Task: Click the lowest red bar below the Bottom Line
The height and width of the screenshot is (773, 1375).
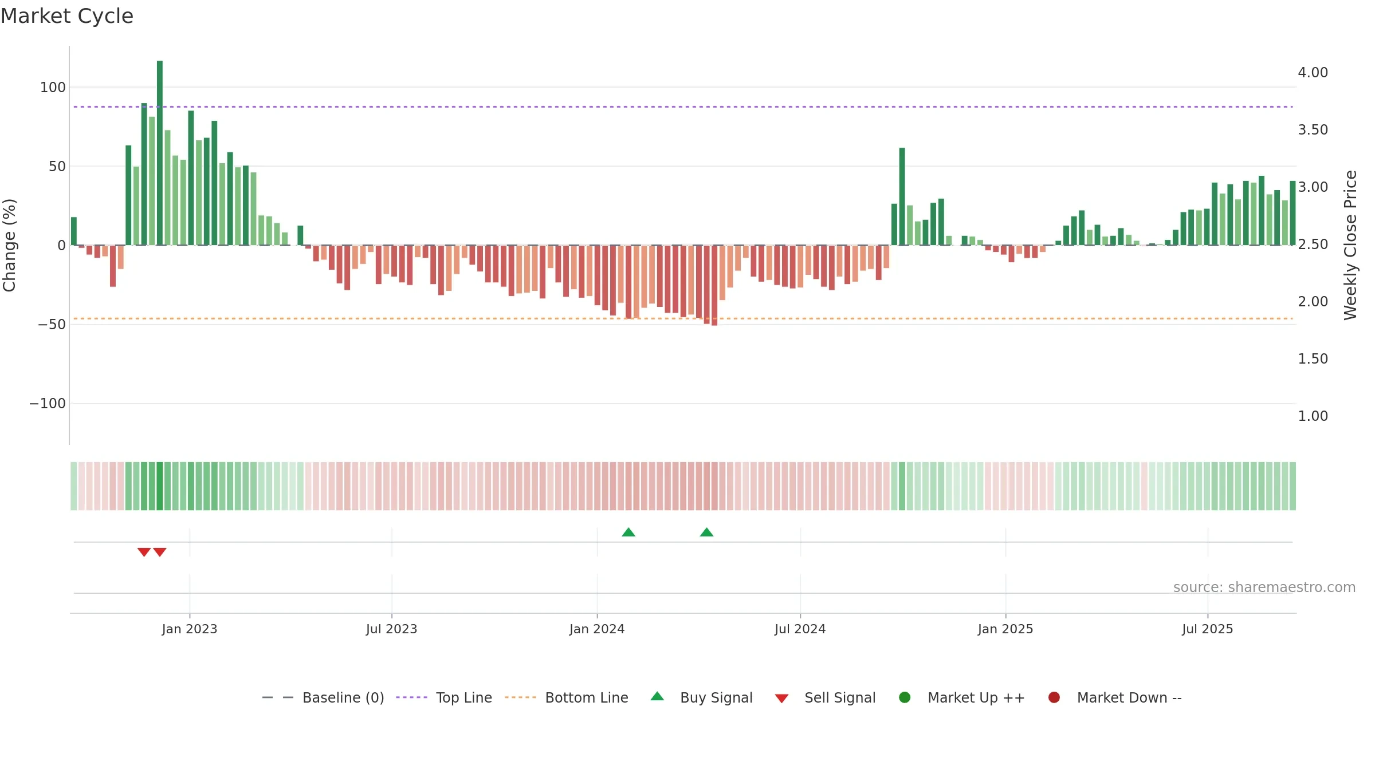Action: 714,285
